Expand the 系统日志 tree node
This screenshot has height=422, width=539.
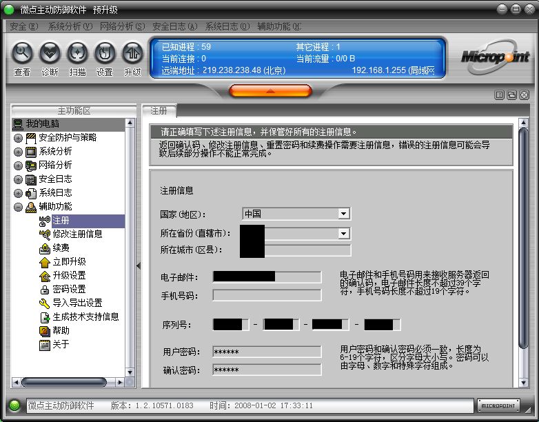pos(18,193)
